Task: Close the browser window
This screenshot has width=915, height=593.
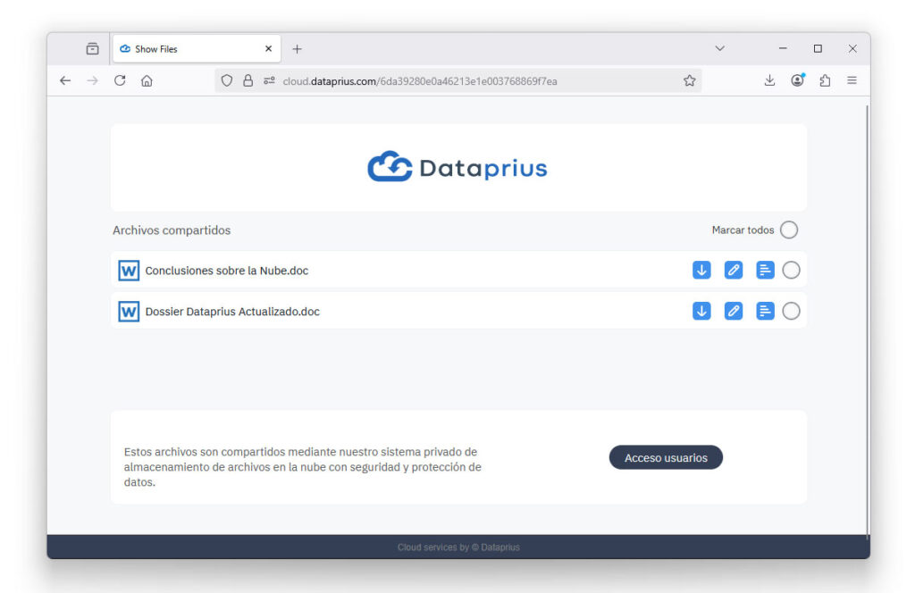Action: pos(852,48)
